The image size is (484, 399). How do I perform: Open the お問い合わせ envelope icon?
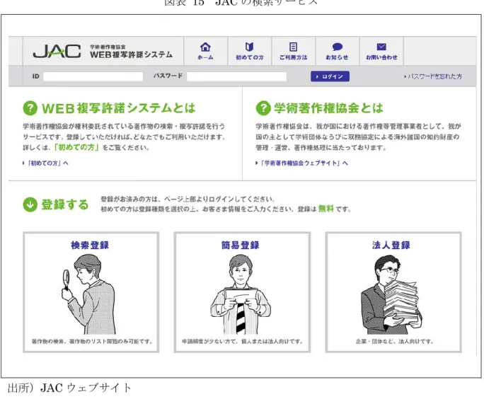(381, 47)
